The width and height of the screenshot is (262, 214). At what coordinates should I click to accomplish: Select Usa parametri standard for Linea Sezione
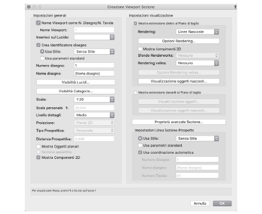click(140, 145)
